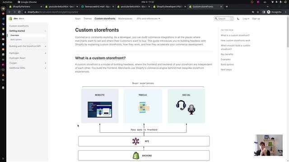Switch to first youtube-belushkin tab
289x162 pixels.
click(x=61, y=7)
